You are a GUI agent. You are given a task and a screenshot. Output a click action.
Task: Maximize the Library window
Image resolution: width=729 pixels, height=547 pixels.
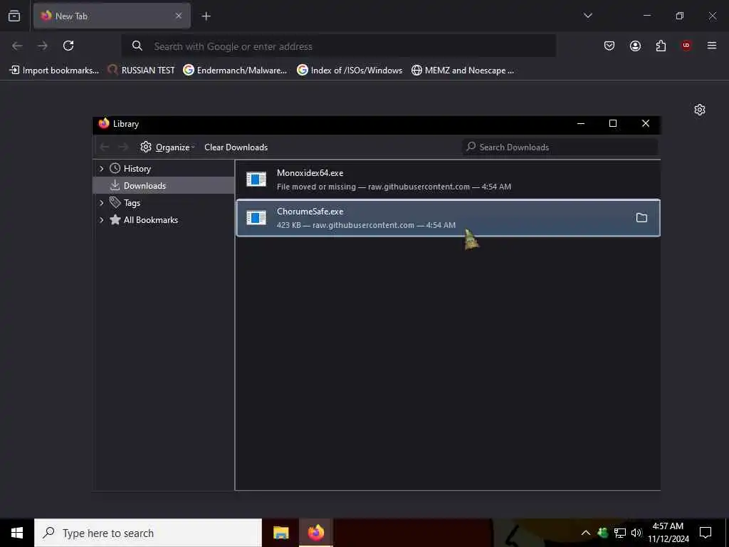(613, 123)
